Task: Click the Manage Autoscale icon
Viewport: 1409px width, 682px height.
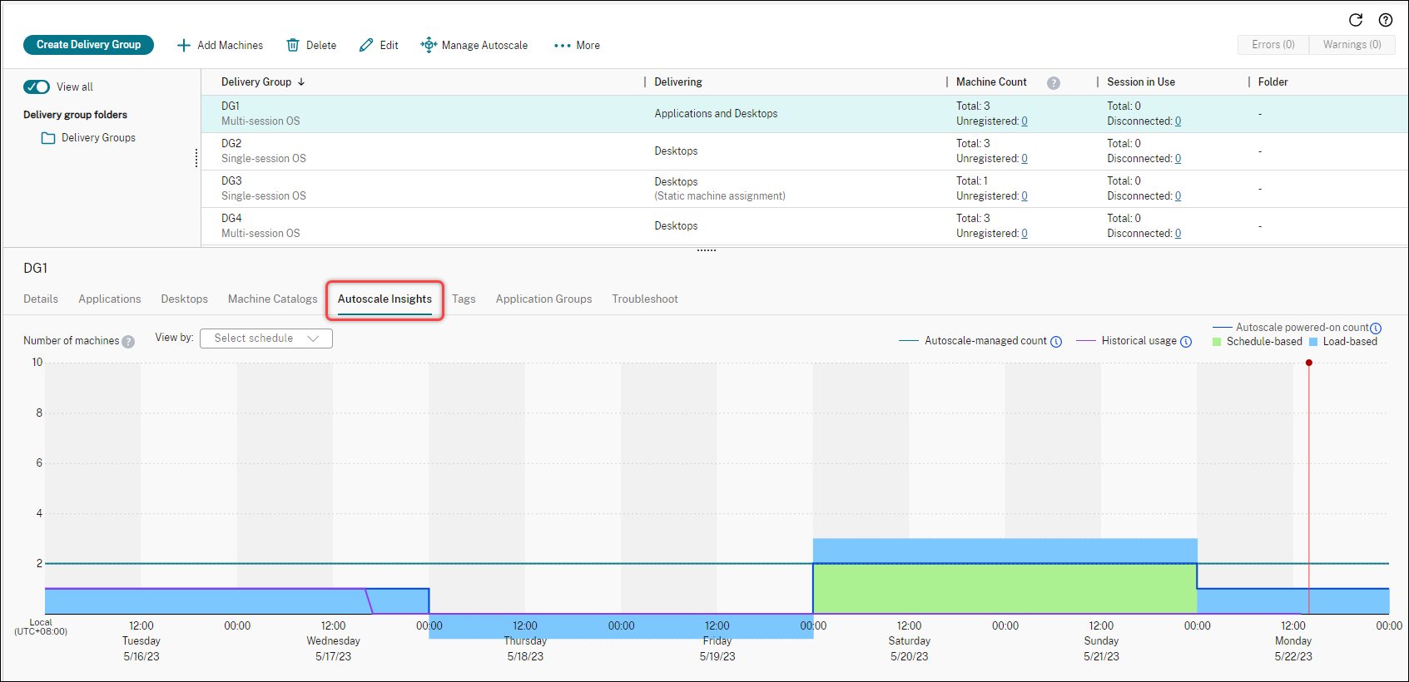Action: 429,45
